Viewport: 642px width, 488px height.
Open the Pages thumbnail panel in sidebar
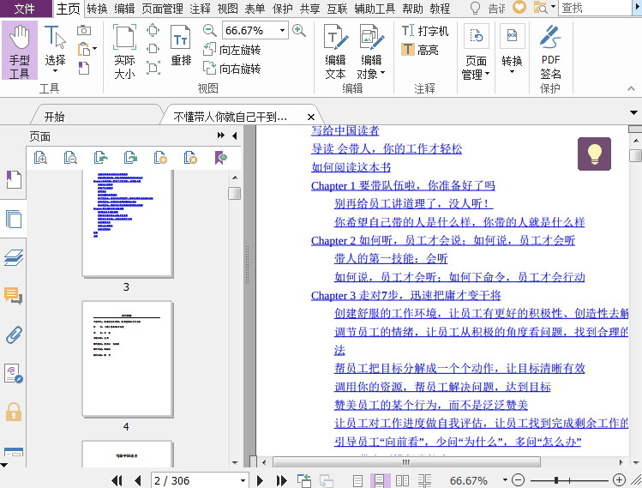coord(14,219)
